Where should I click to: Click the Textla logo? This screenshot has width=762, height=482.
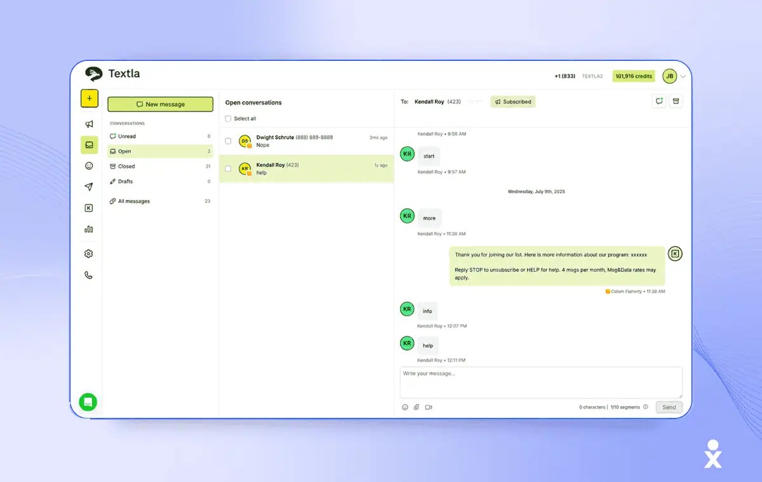[x=112, y=74]
